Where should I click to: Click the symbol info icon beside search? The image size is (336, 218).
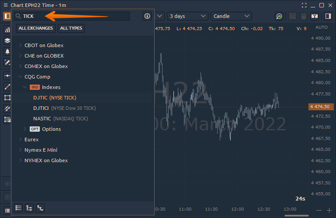pyautogui.click(x=147, y=16)
